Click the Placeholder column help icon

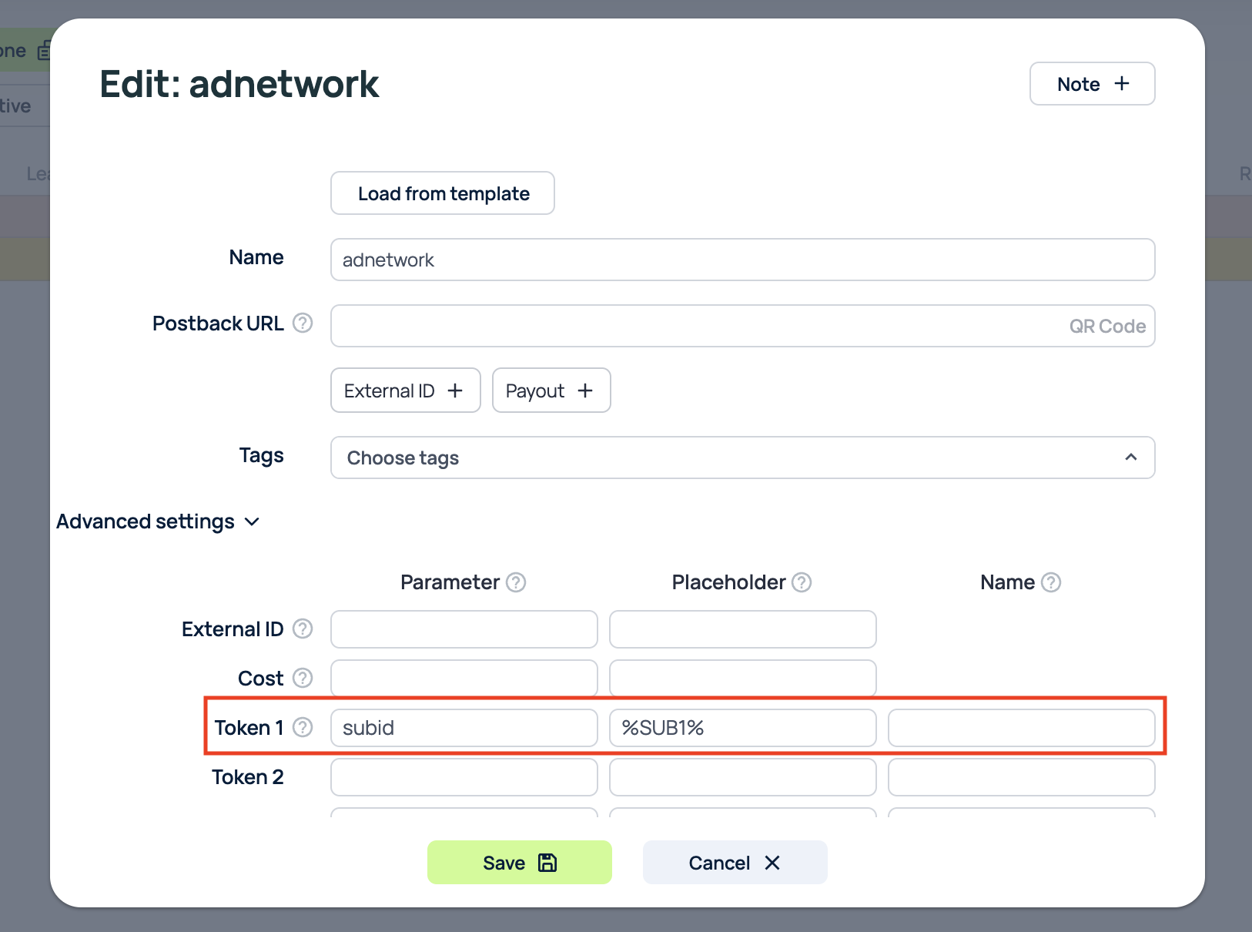(x=802, y=582)
